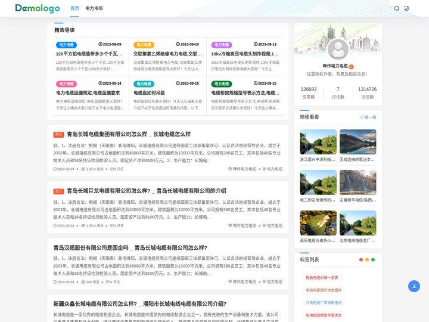Image resolution: width=429 pixels, height=322 pixels.
Task: Open post 新疆众鑫长城电缆有限公司怎么样
Action: pos(140,304)
